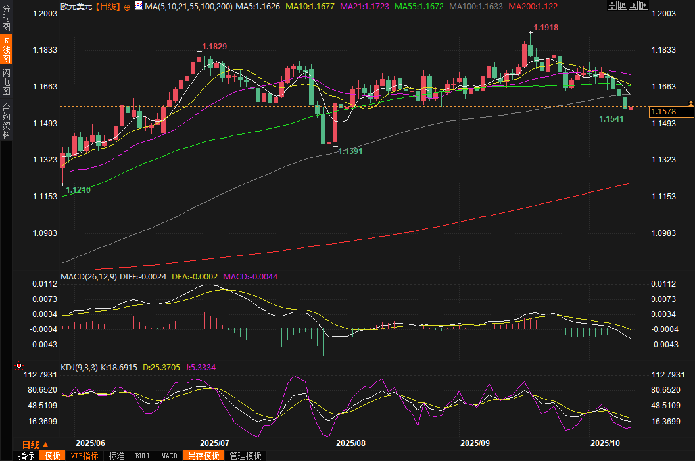695x461 pixels.
Task: Open the MACD(26,12,9) indicator settings label
Action: (x=89, y=277)
